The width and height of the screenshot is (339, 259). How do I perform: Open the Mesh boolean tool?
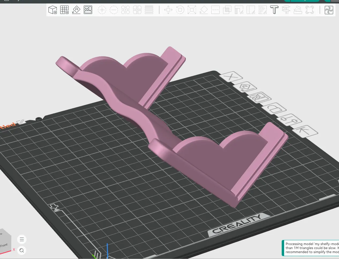(x=227, y=10)
